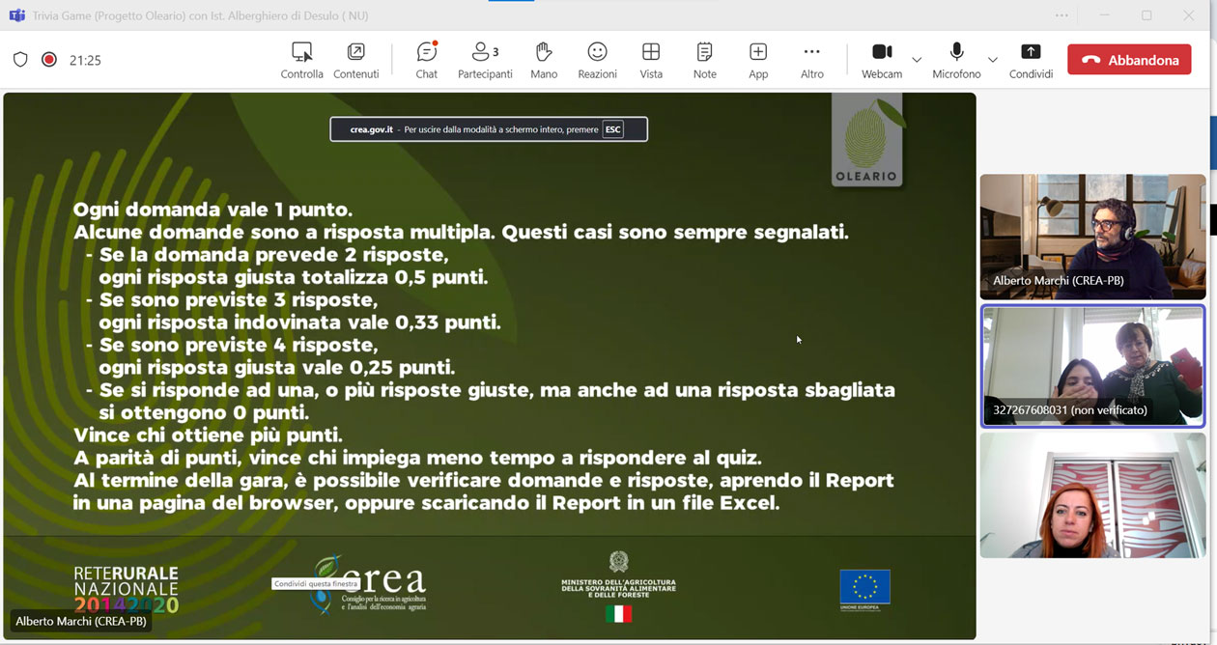This screenshot has width=1217, height=645.
Task: Open the Altro more options menu
Action: pos(811,60)
